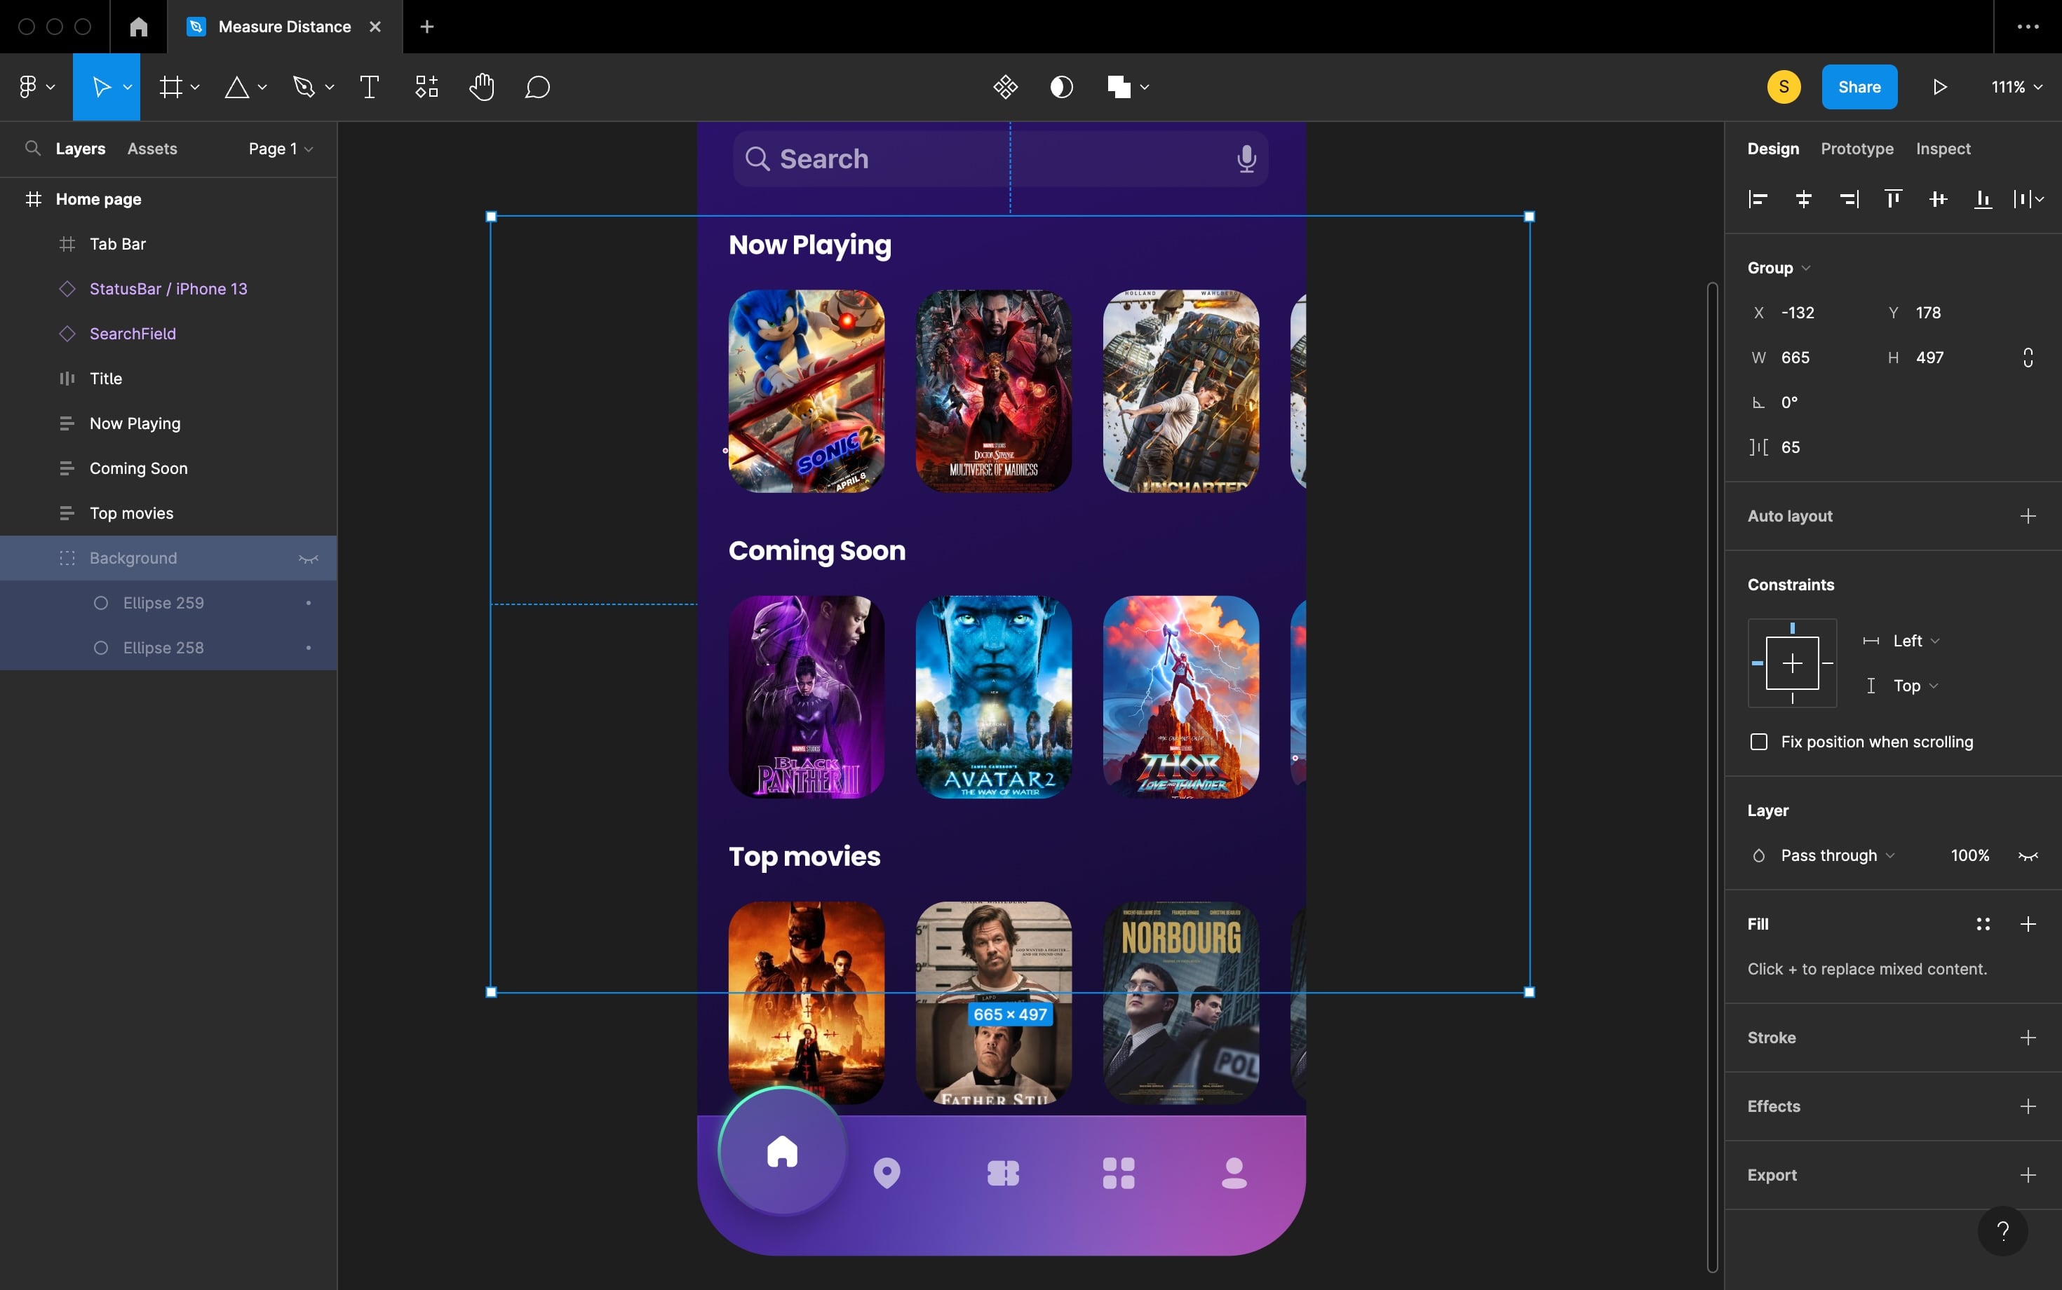Switch to the Prototype tab
2062x1290 pixels.
point(1857,149)
